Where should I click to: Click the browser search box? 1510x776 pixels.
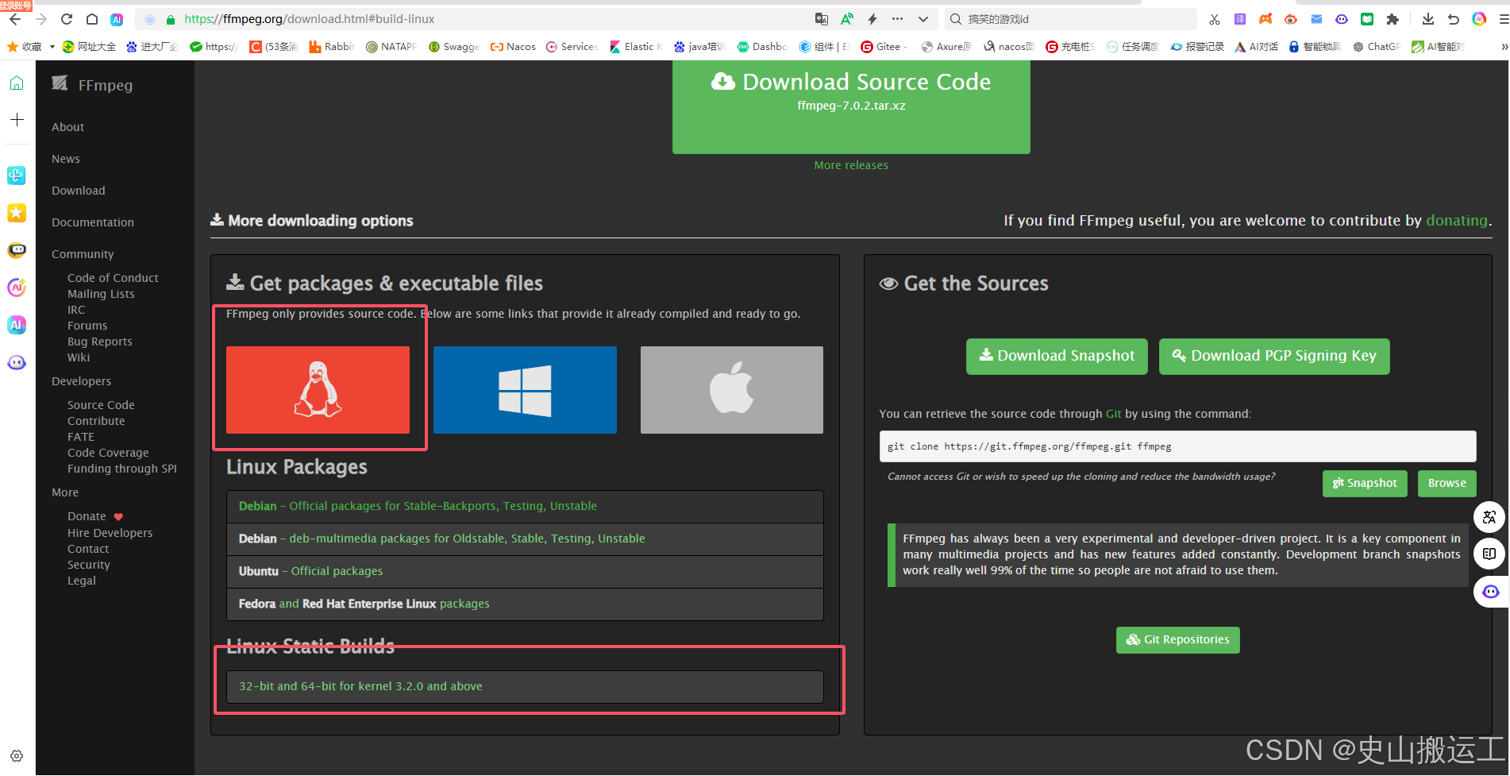point(1072,19)
